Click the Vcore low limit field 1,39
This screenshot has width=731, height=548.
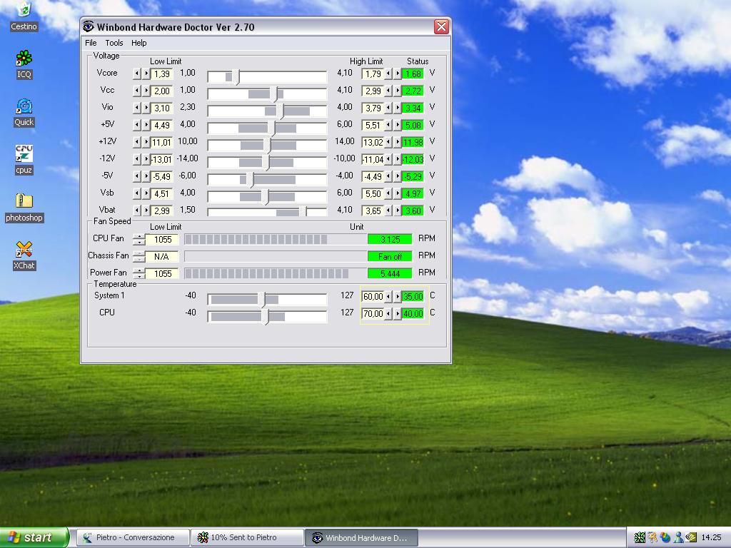pos(162,73)
